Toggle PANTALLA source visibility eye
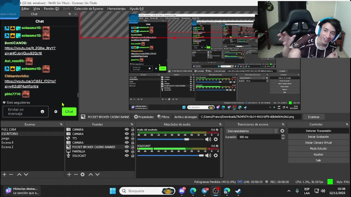Image resolution: width=351 pixels, height=197 pixels. pos(127,151)
